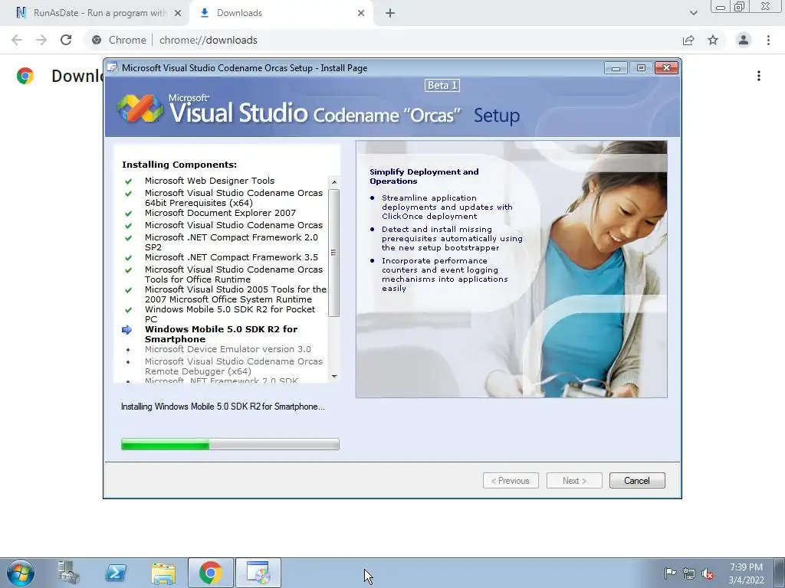Click muted volume tray icon
The height and width of the screenshot is (588, 785).
(x=708, y=573)
